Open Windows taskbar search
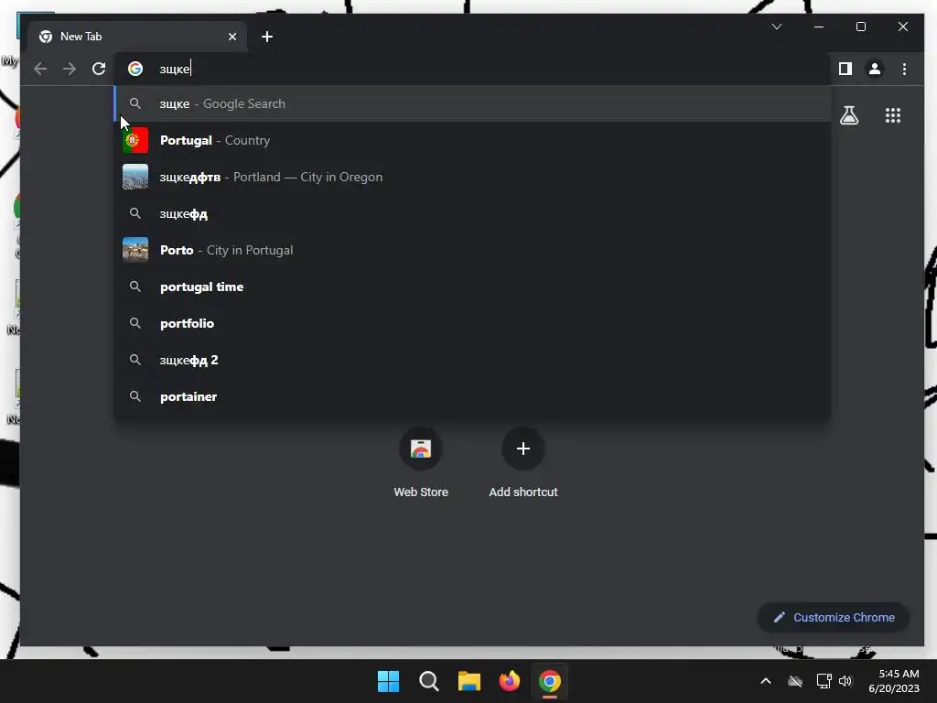 (x=429, y=681)
